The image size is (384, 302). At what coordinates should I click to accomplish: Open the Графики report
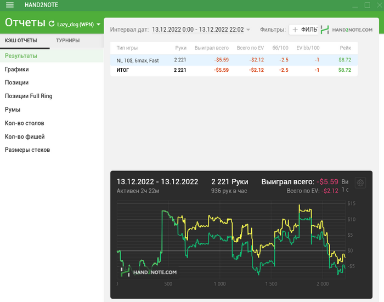point(52,69)
